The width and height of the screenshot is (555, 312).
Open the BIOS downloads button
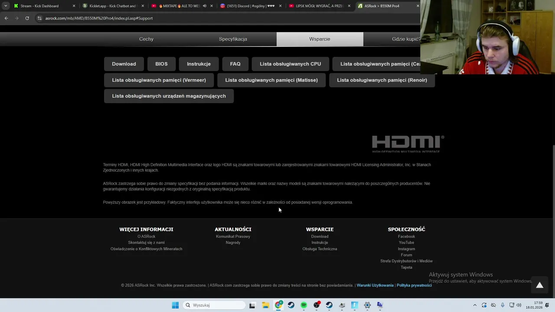pos(161,64)
